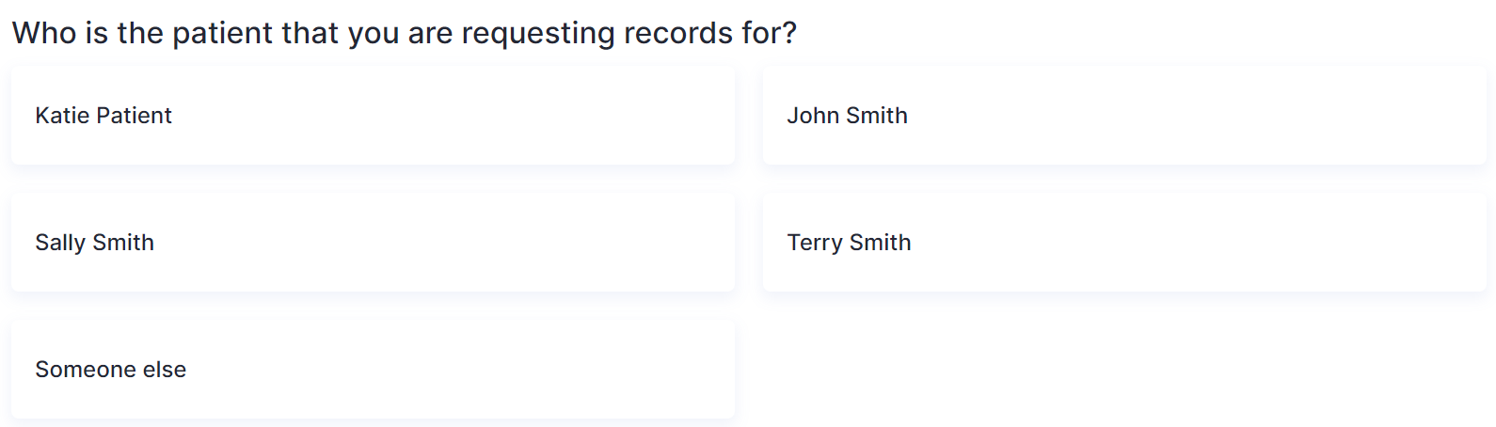Click the Katie Patient card

click(373, 116)
